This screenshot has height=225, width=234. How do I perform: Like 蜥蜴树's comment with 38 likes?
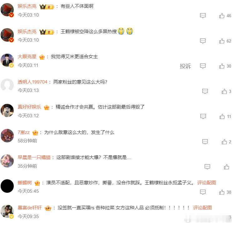click(222, 192)
